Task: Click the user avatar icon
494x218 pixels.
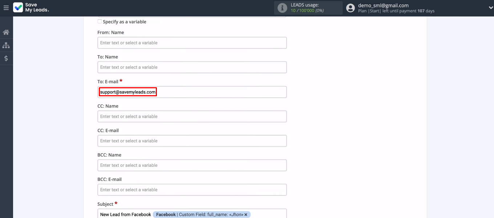Action: pos(350,8)
